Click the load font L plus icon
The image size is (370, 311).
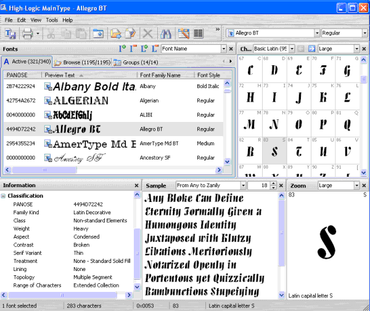144,49
